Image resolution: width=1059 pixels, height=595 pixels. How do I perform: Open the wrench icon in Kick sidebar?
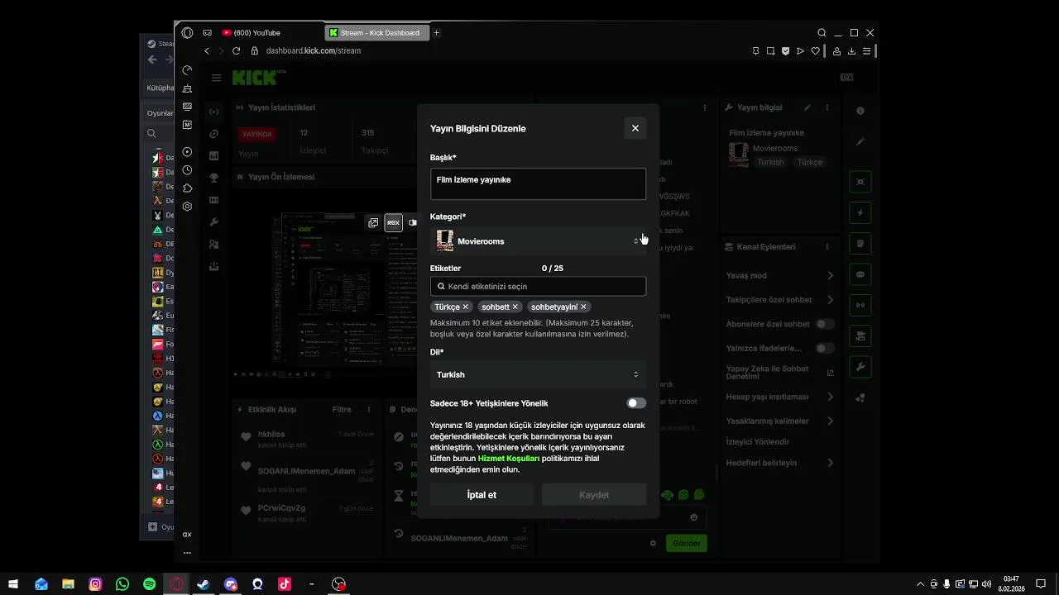pyautogui.click(x=214, y=222)
